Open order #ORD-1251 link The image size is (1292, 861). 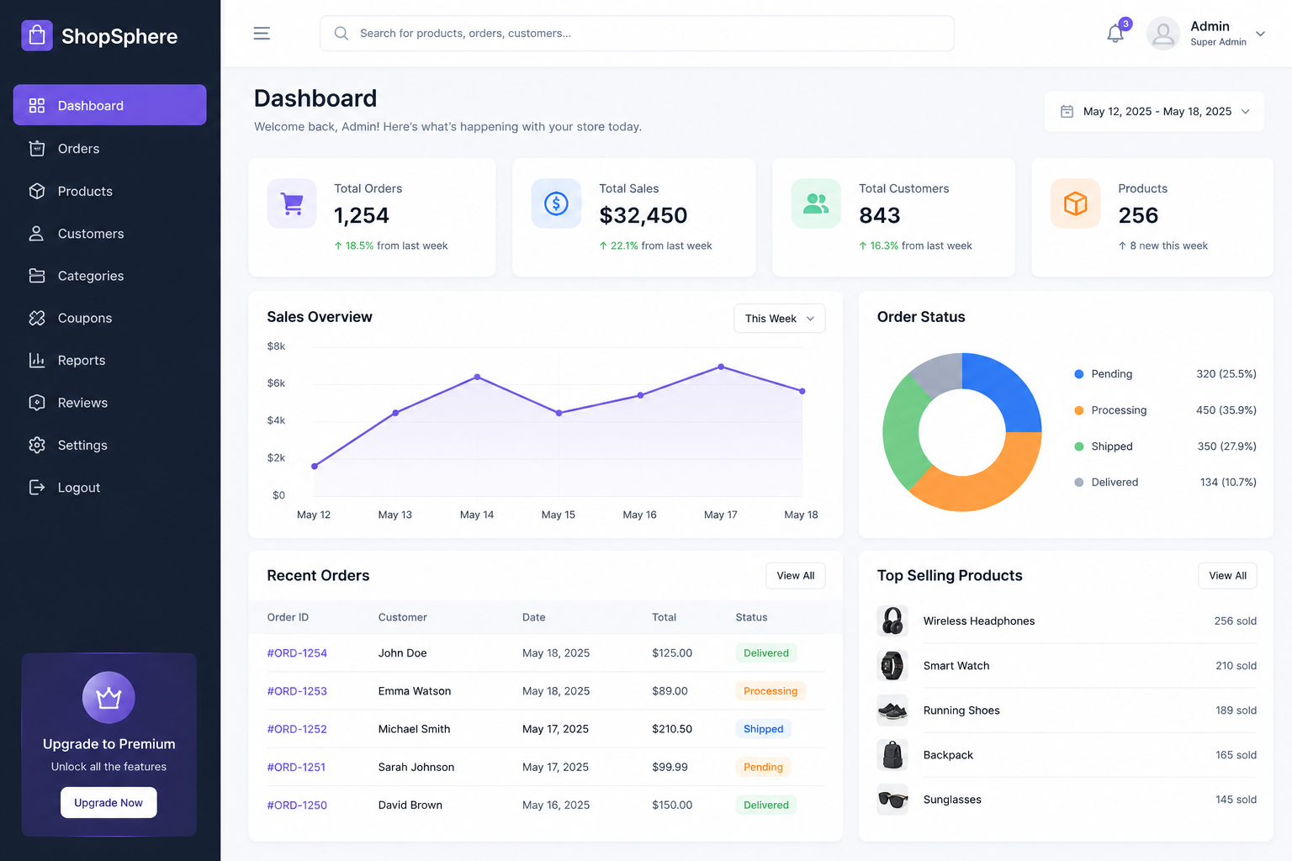point(296,767)
